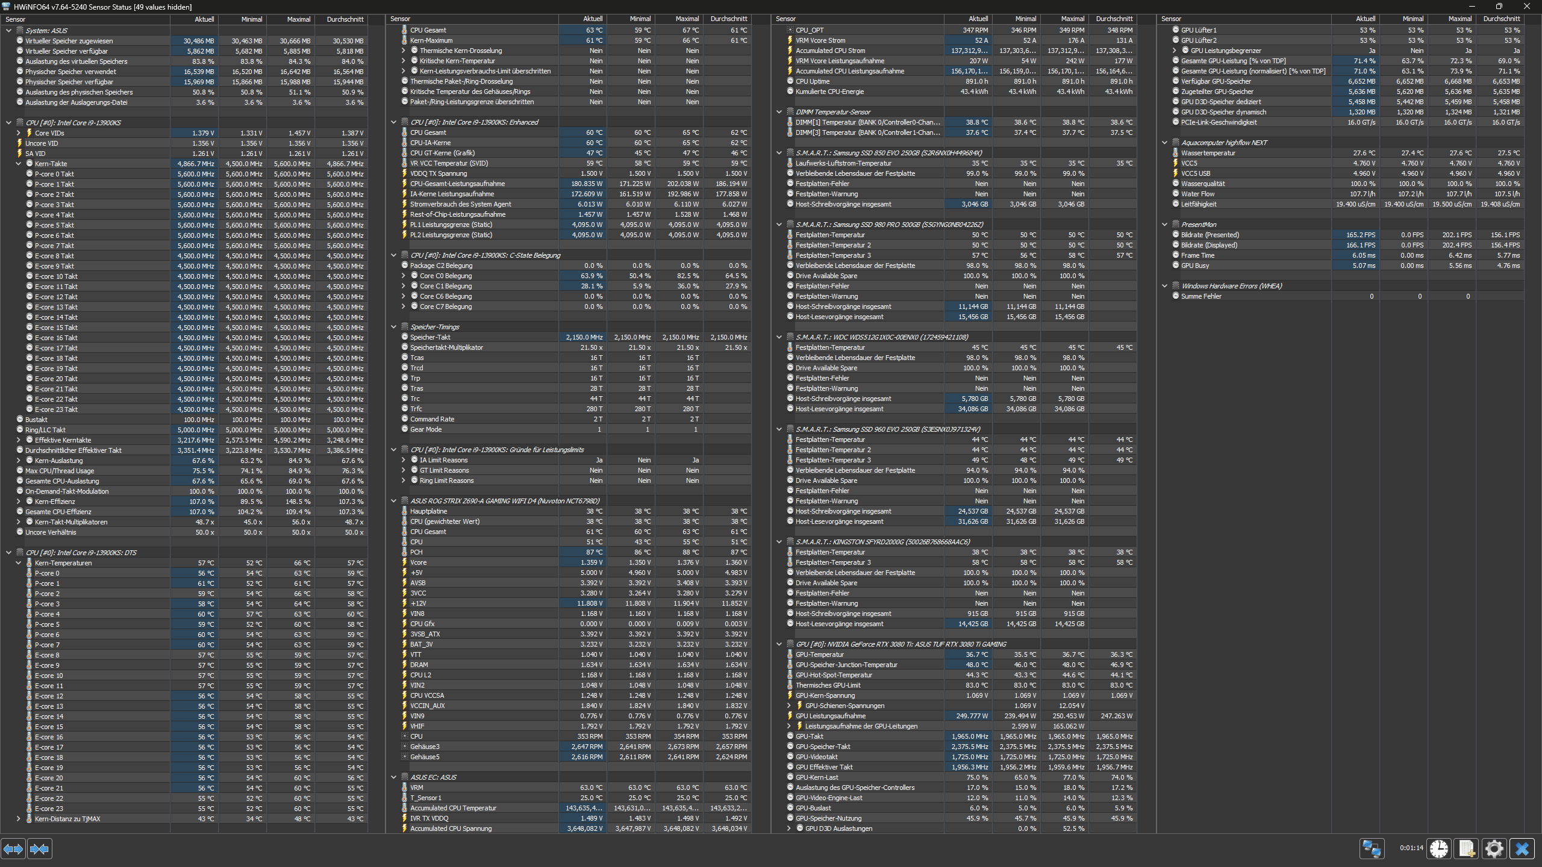1542x867 pixels.
Task: Reset min/max values with clock icon
Action: (x=1439, y=849)
